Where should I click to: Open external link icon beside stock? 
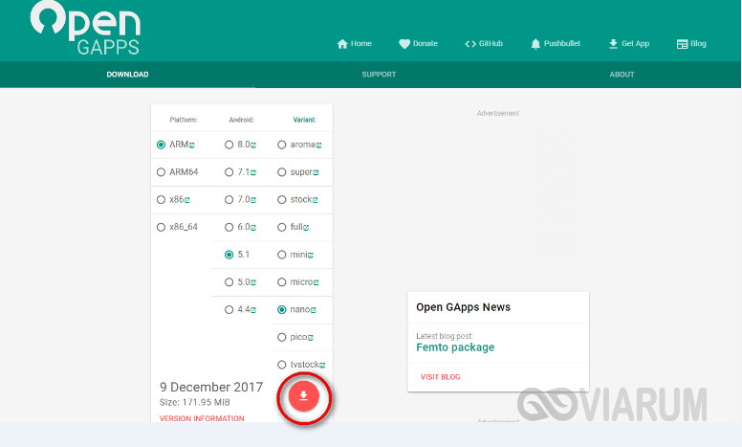tap(316, 200)
